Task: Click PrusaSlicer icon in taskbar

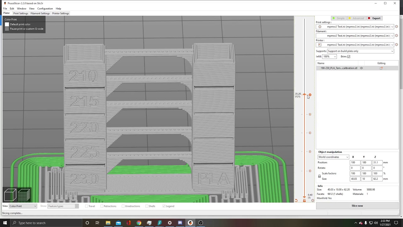Action: 190,223
